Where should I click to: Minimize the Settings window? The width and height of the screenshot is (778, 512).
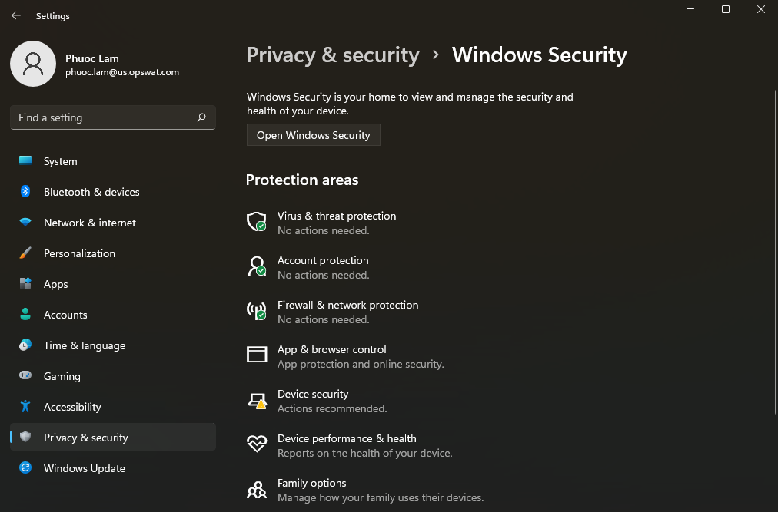[x=690, y=9]
